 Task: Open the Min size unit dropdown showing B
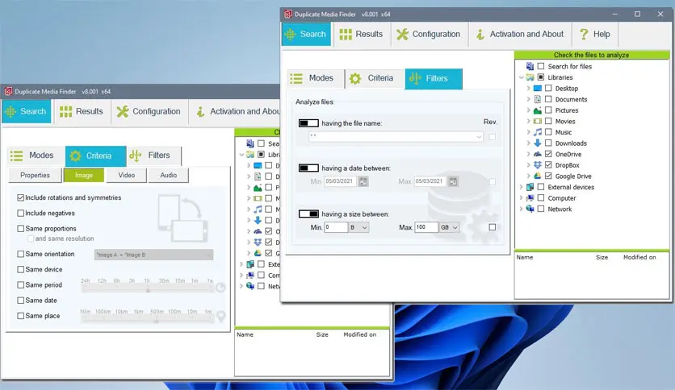[x=365, y=228]
